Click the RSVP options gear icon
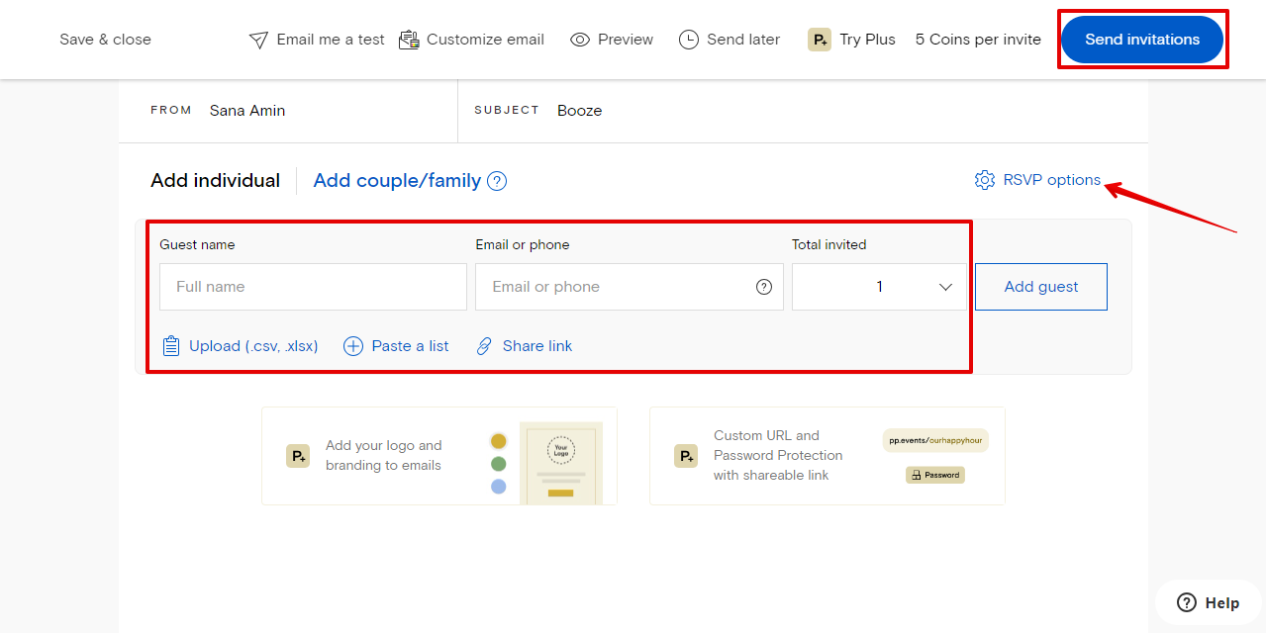Screen dimensions: 1266x633 [984, 180]
